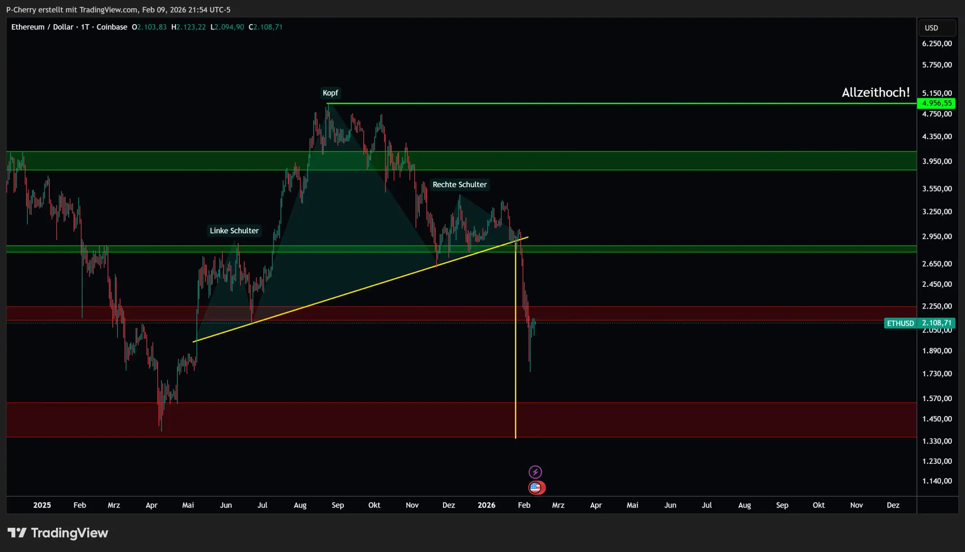
Task: Select the Linke Schulter label
Action: 234,231
